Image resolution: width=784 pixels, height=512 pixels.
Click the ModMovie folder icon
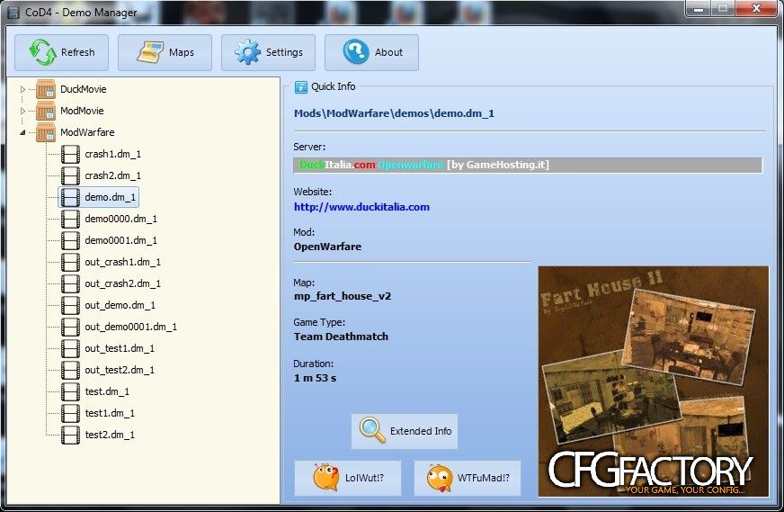click(x=46, y=111)
